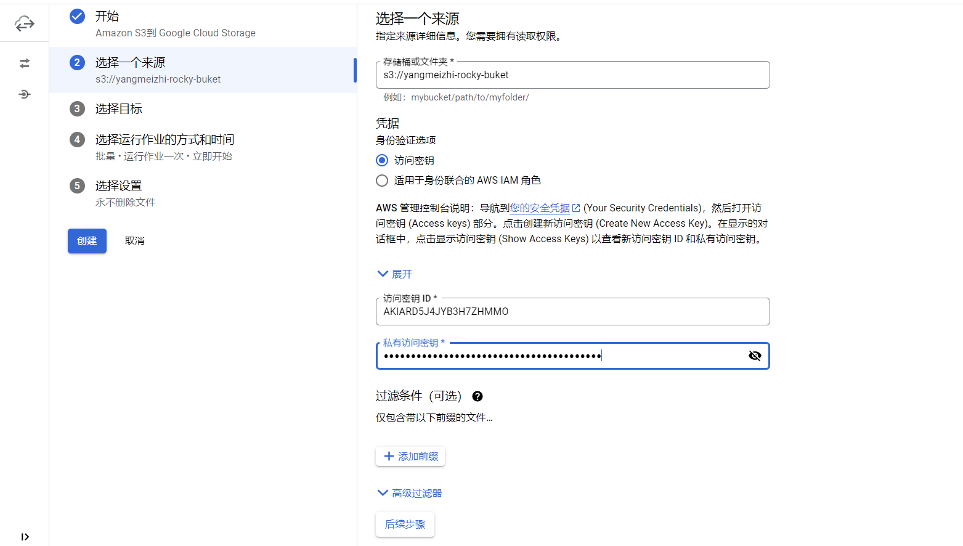Click the 添加前缀 button

(x=410, y=457)
